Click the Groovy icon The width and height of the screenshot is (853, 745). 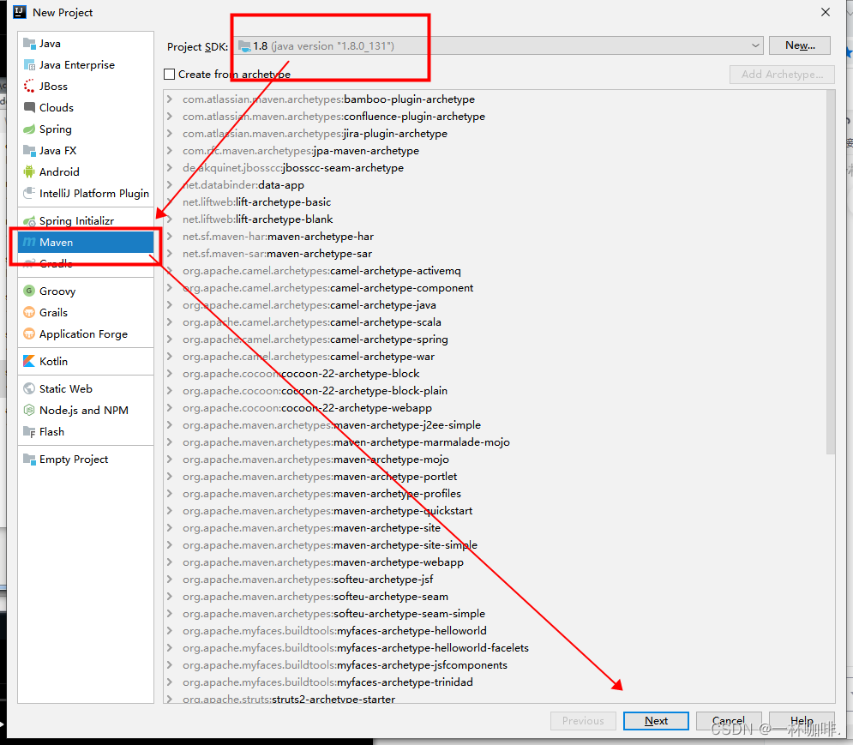point(29,291)
